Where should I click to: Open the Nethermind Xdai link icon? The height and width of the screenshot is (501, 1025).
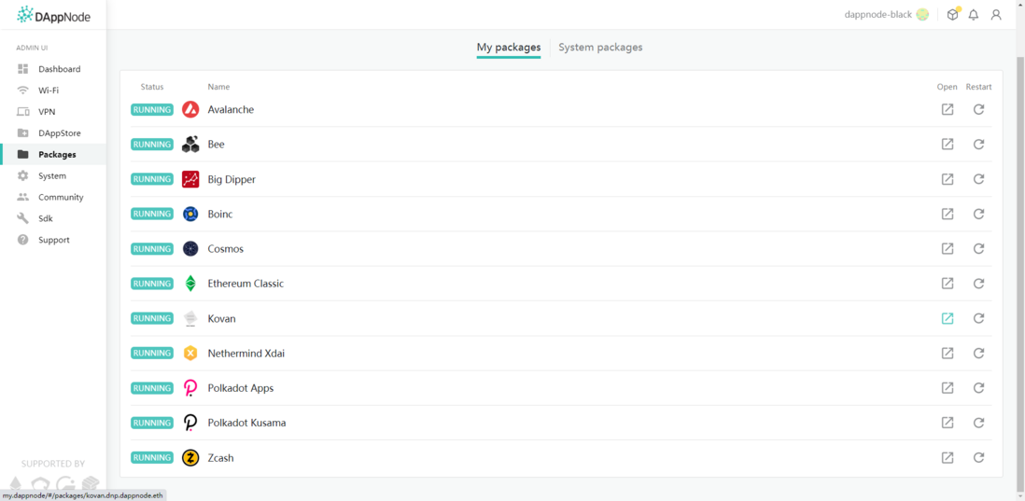pyautogui.click(x=947, y=353)
